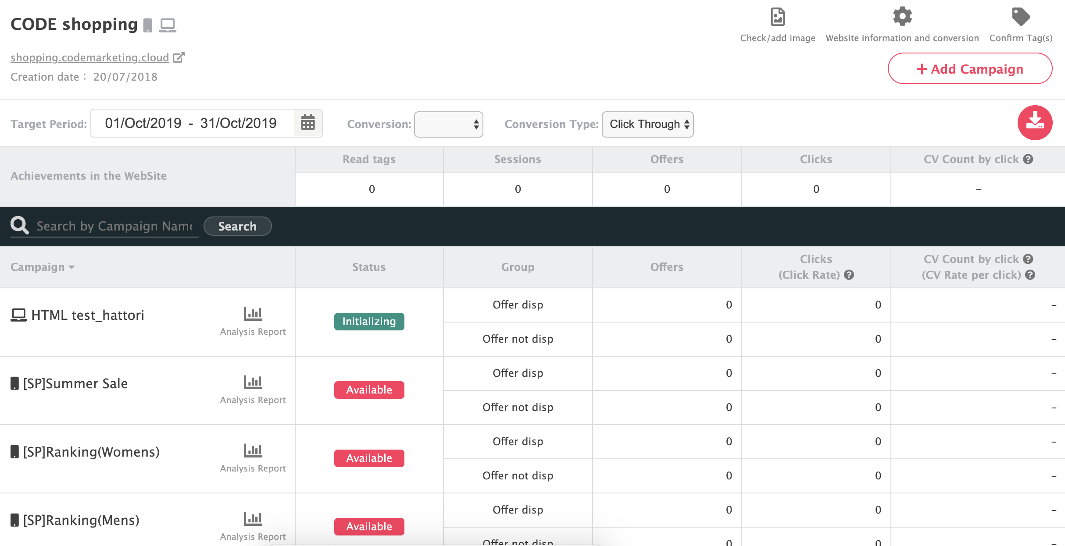Click the Check/add image icon
Screen dimensions: 1065x546
[x=778, y=18]
